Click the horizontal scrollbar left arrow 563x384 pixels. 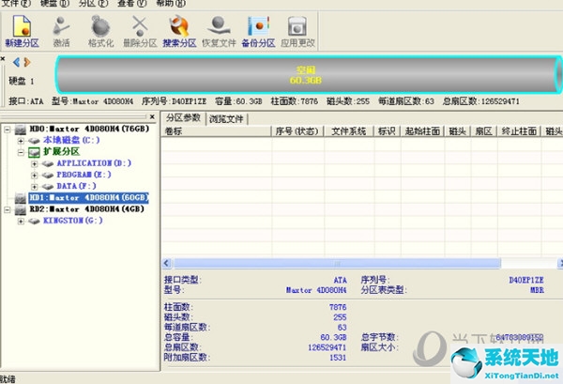[x=167, y=263]
